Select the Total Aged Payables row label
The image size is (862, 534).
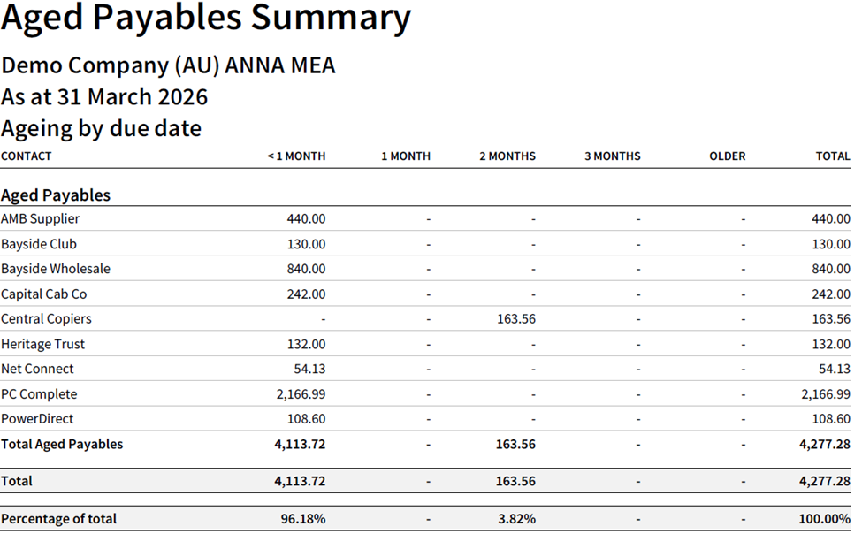62,445
